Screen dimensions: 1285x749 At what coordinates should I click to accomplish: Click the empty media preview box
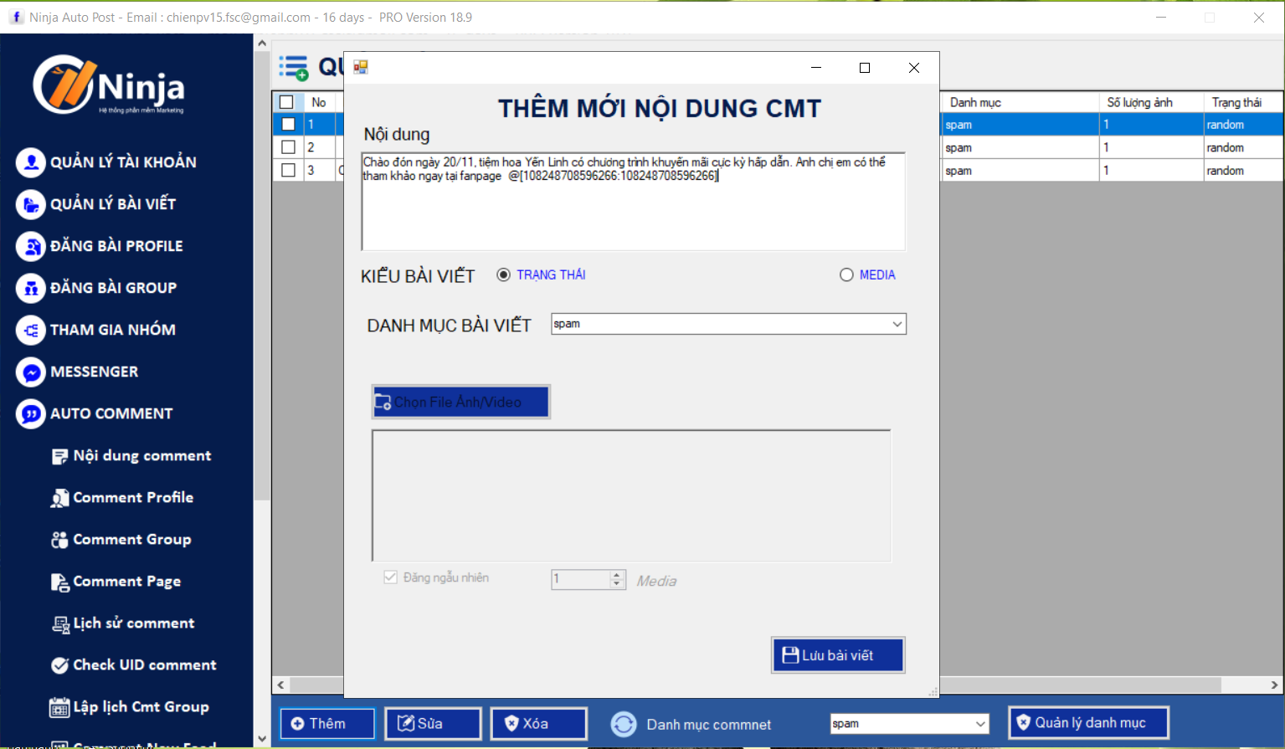click(x=631, y=495)
